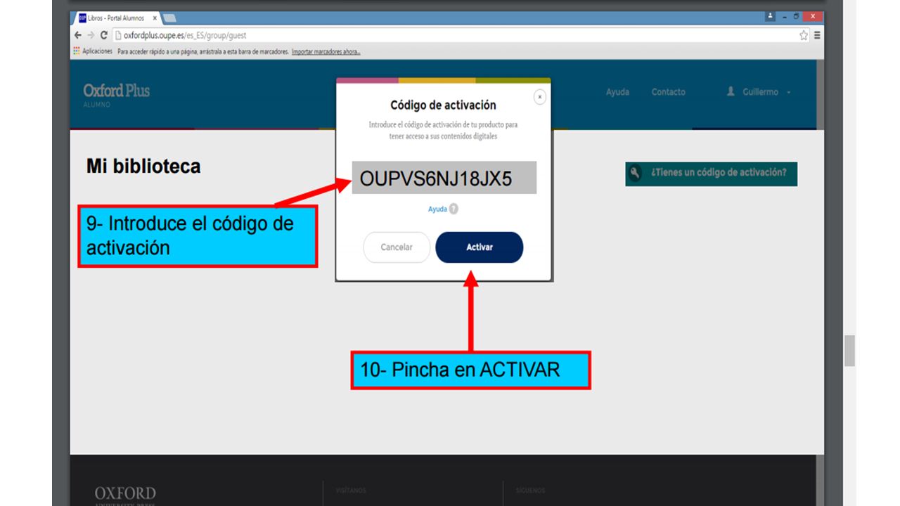This screenshot has width=900, height=506.
Task: Open a new browser tab
Action: [169, 18]
